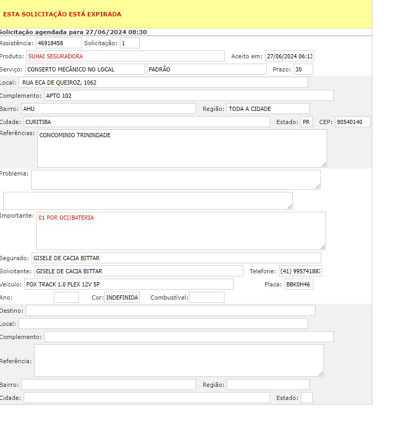Click the Local field RUA ECA DE QUEIROZ

(x=163, y=83)
